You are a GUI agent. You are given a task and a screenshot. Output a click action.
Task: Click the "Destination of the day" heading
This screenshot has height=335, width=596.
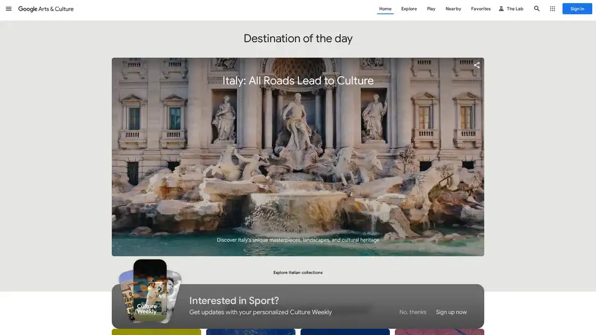coord(297,38)
